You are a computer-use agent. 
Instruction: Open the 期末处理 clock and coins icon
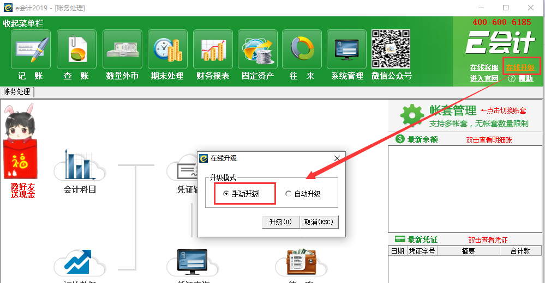[x=167, y=49]
